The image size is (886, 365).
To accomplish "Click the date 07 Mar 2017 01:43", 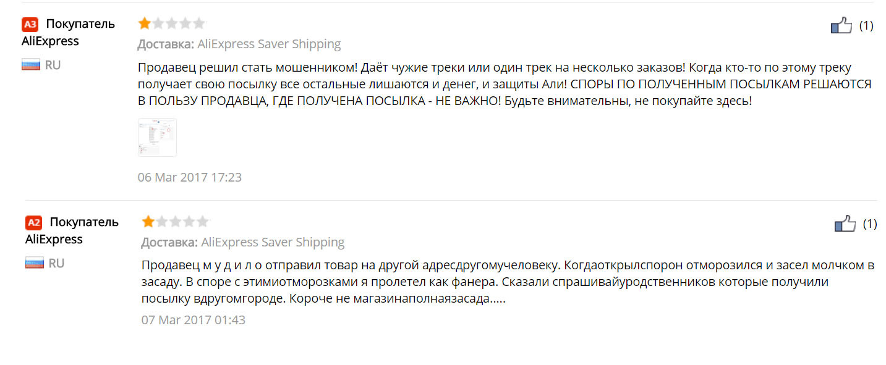I will pos(194,320).
